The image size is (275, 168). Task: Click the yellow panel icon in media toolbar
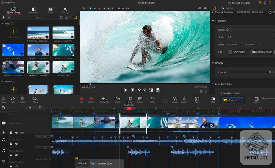(75, 17)
